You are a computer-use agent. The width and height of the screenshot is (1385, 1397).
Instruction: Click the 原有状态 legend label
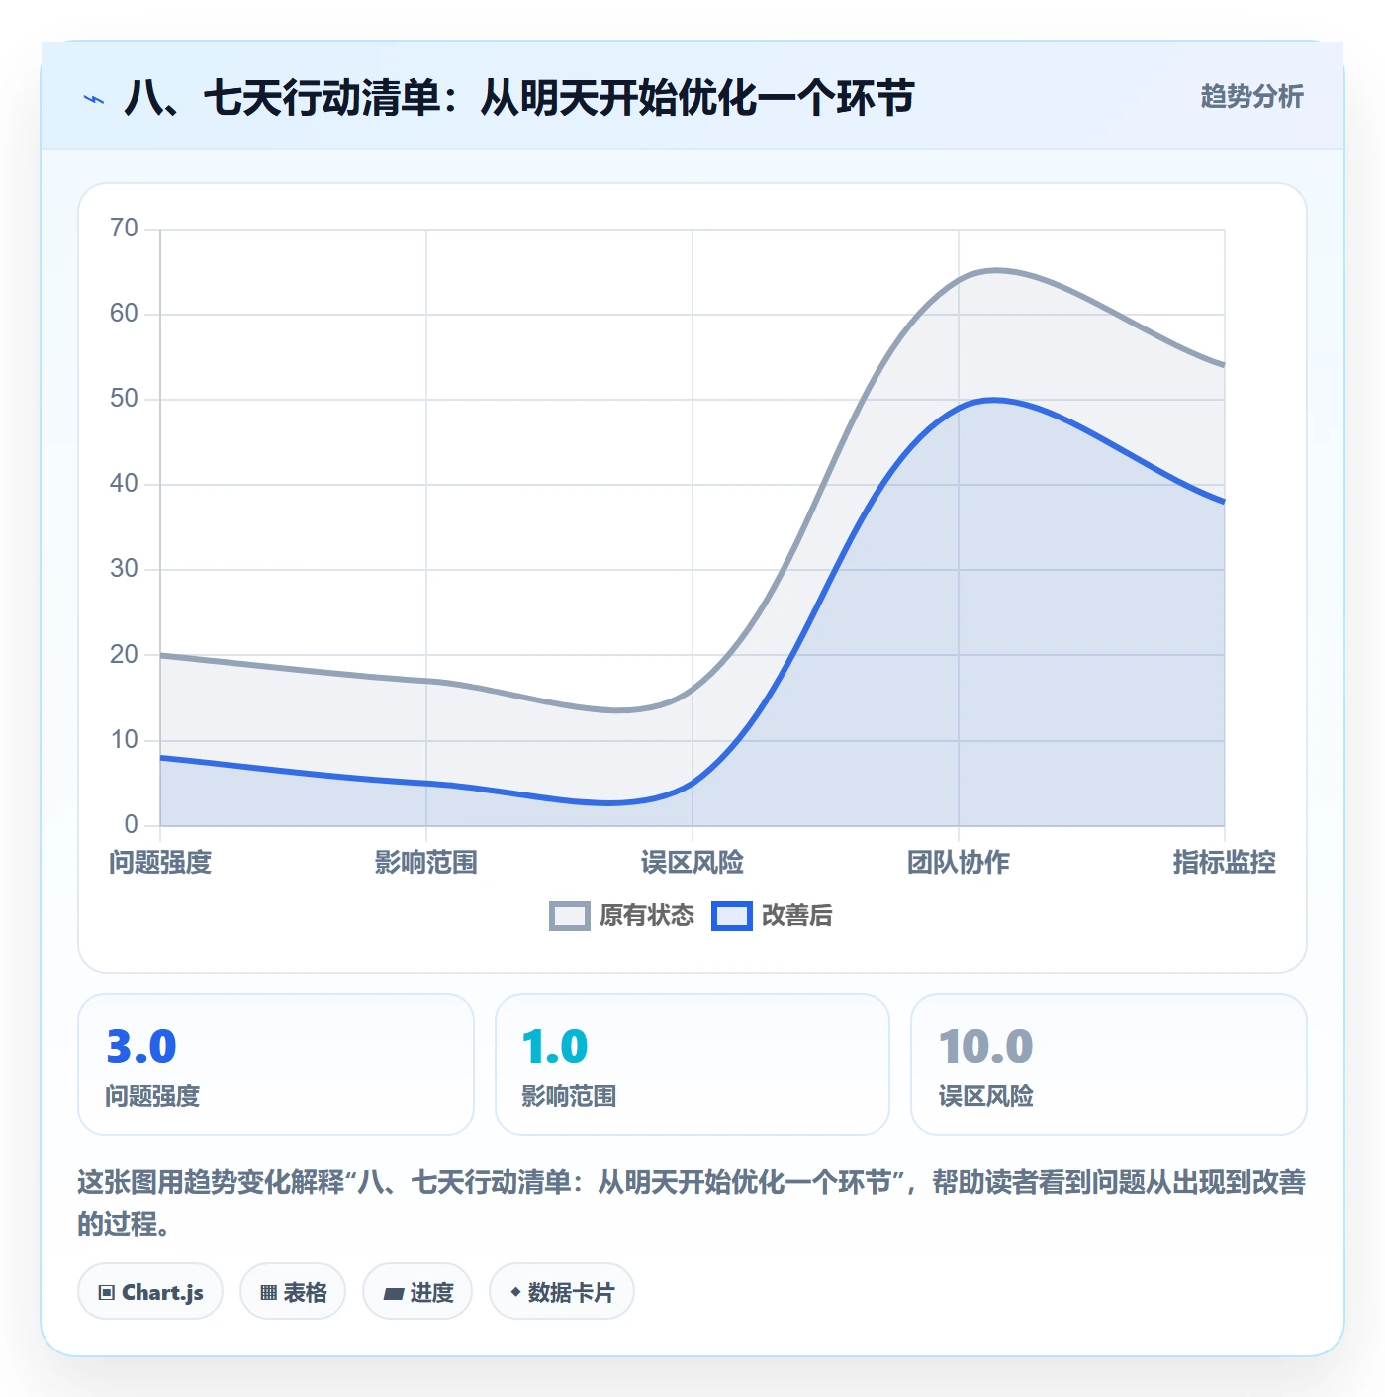point(647,916)
